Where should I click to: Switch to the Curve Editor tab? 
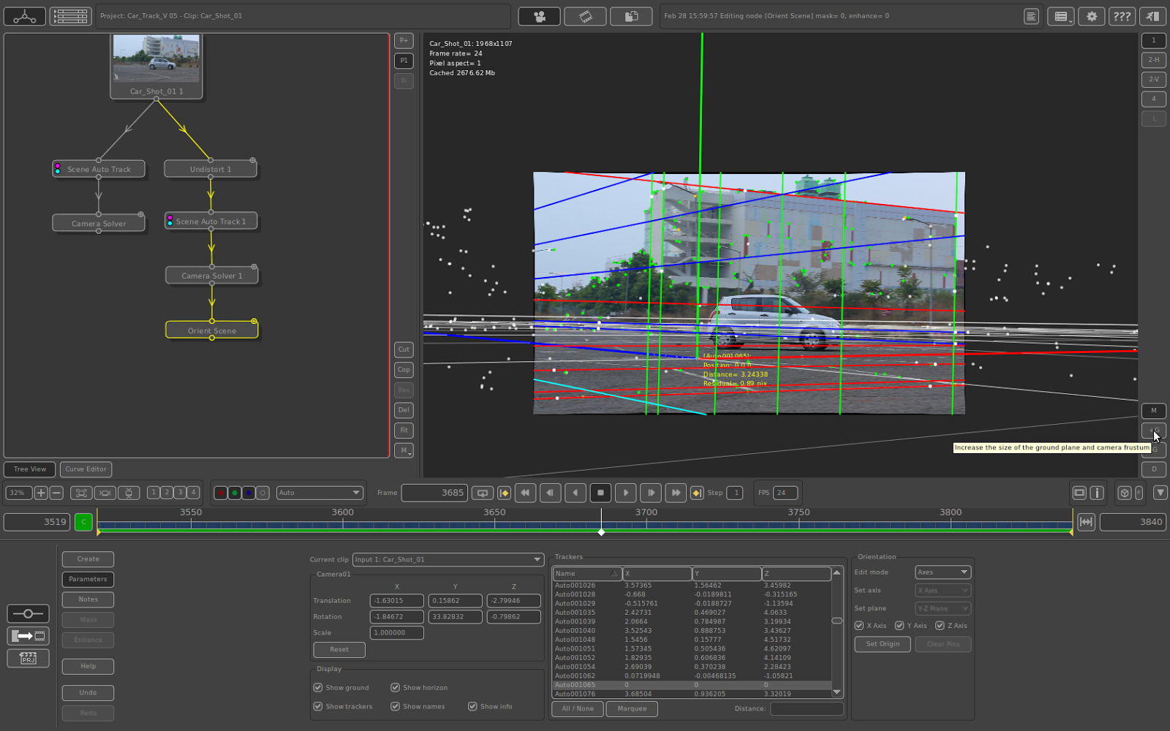click(x=86, y=469)
